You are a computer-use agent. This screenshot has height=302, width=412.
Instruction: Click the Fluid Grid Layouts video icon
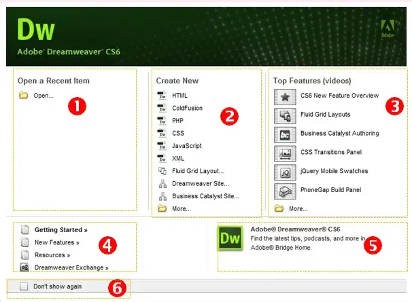pos(285,116)
